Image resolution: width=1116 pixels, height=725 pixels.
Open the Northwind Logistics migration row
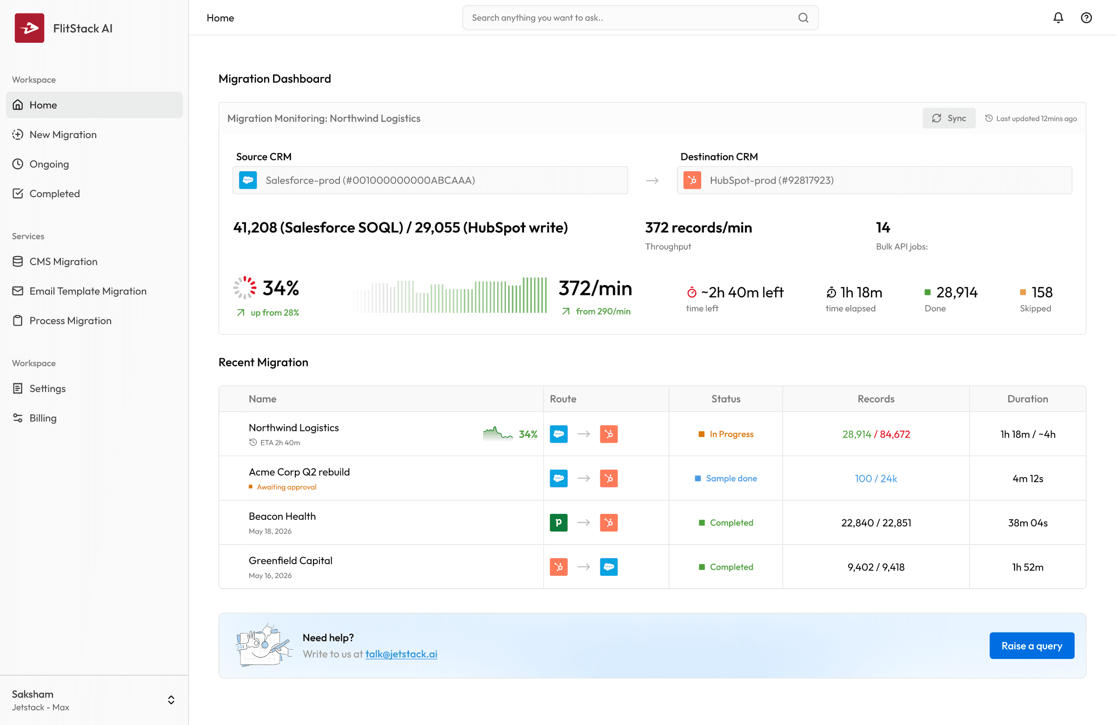pos(652,434)
